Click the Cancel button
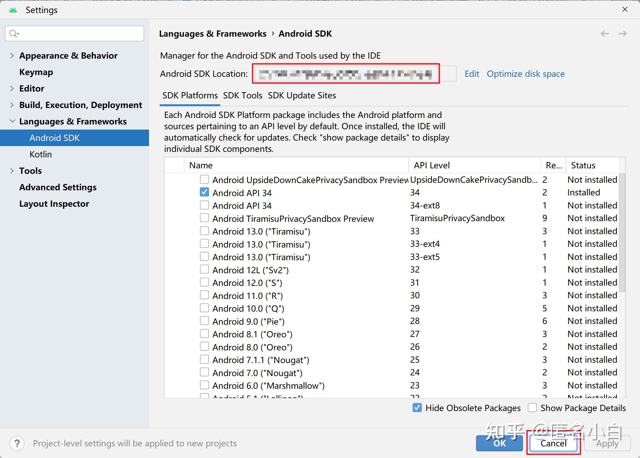 coord(553,443)
